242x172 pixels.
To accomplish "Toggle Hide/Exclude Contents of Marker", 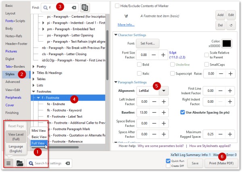I will pyautogui.click(x=117, y=6).
